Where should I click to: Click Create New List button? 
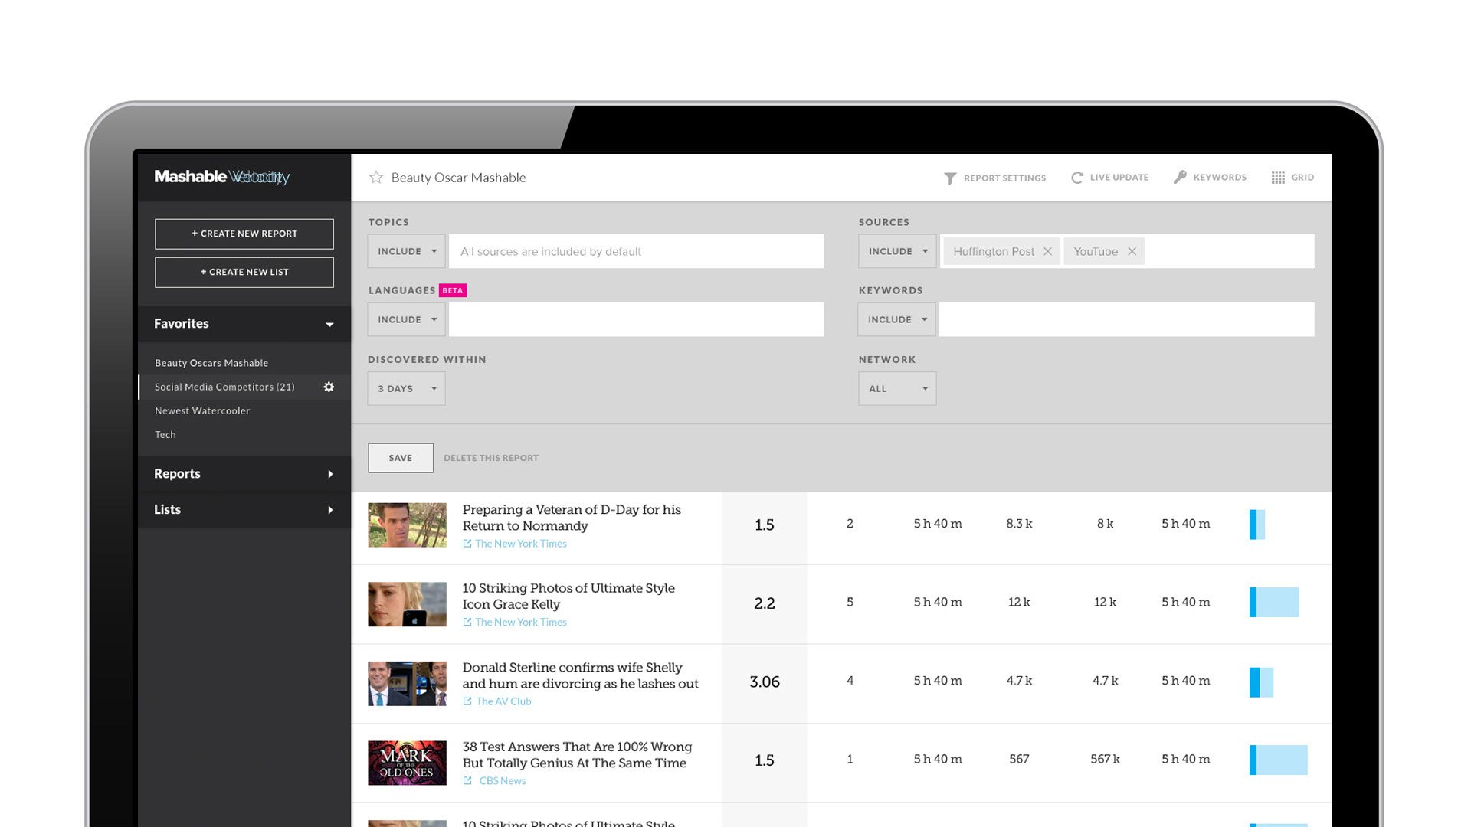tap(244, 272)
